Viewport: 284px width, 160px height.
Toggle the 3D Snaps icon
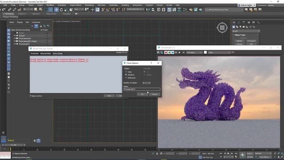click(103, 10)
